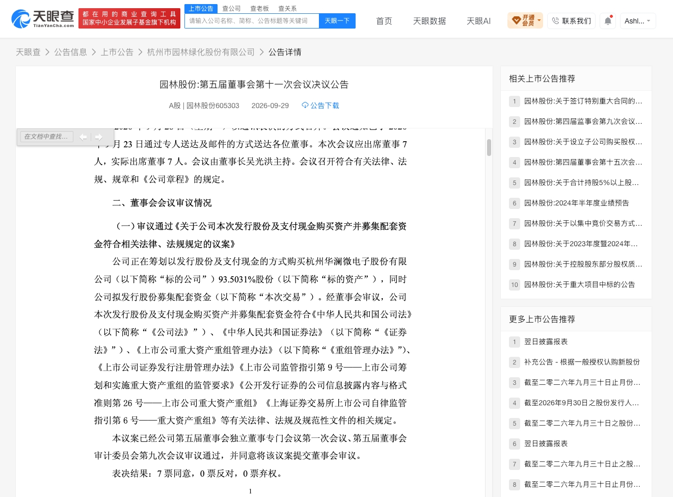The width and height of the screenshot is (673, 497).
Task: Go to 天眼查 breadcrumb
Action: (28, 52)
